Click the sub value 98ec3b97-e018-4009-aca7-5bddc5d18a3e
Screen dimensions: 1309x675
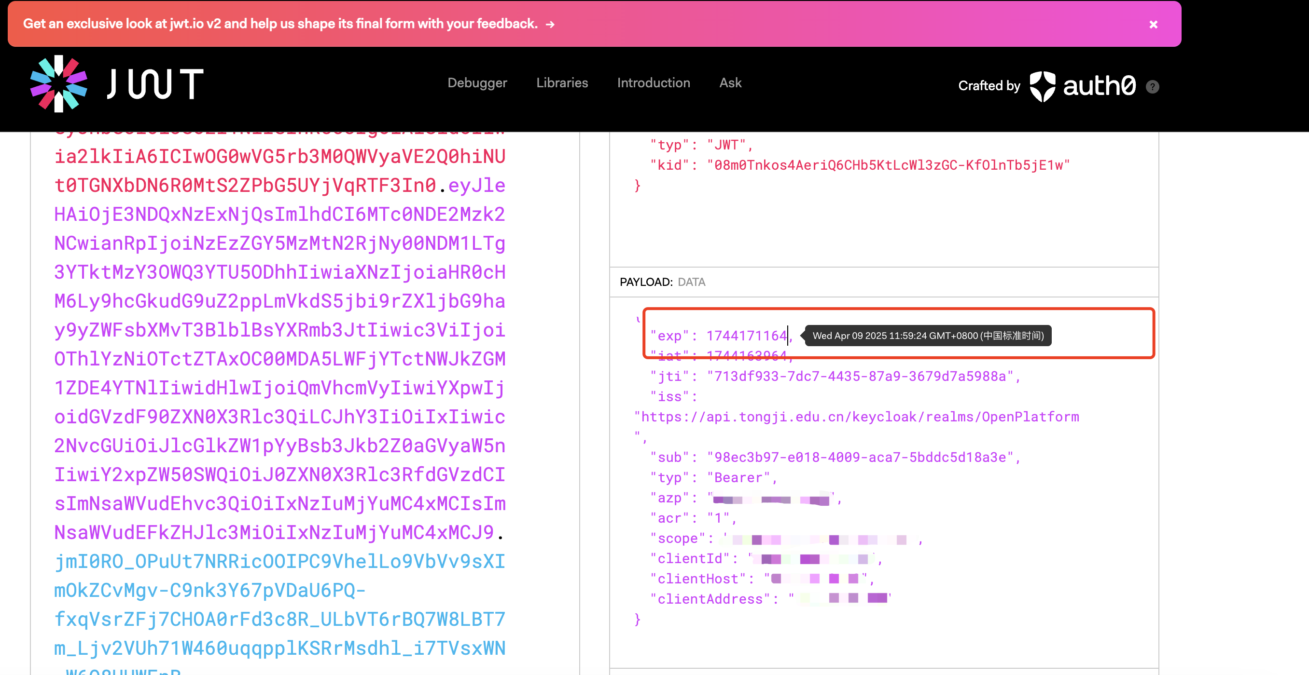(x=860, y=457)
